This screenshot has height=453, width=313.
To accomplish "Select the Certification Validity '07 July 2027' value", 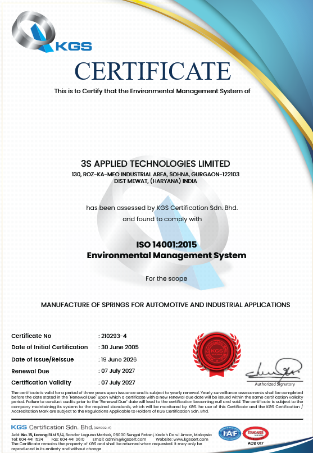I will coord(118,383).
